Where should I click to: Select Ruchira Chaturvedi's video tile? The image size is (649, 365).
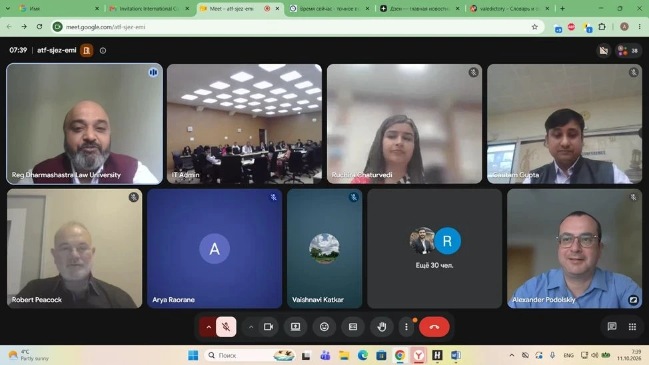click(404, 123)
